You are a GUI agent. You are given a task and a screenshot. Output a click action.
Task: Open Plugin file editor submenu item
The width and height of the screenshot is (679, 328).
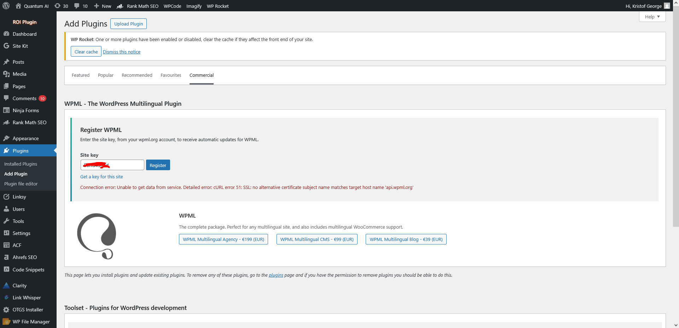pyautogui.click(x=21, y=184)
